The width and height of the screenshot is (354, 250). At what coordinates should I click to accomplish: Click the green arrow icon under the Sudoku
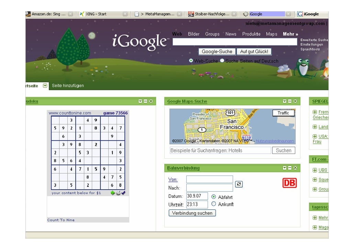click(x=113, y=193)
